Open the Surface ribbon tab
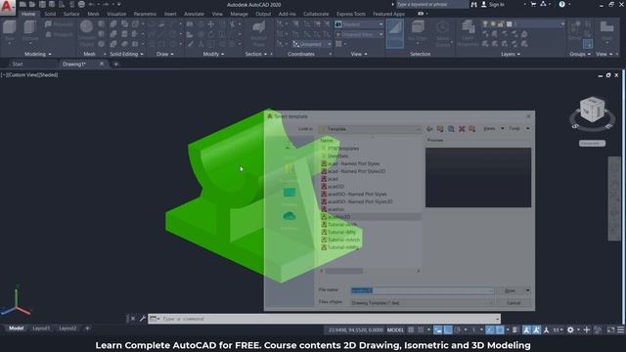Image resolution: width=626 pixels, height=352 pixels. tap(71, 14)
